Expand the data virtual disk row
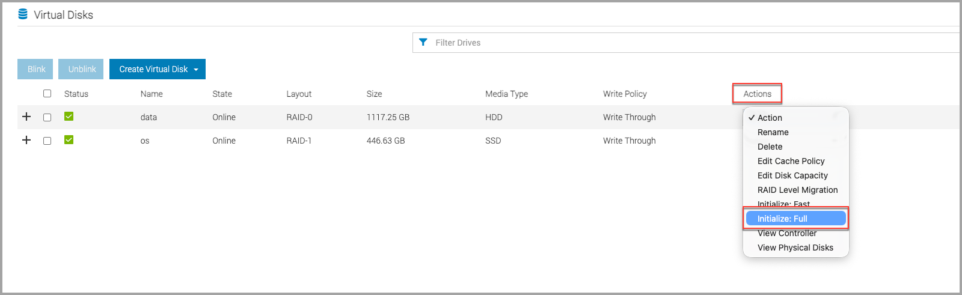The height and width of the screenshot is (295, 962). pyautogui.click(x=26, y=117)
